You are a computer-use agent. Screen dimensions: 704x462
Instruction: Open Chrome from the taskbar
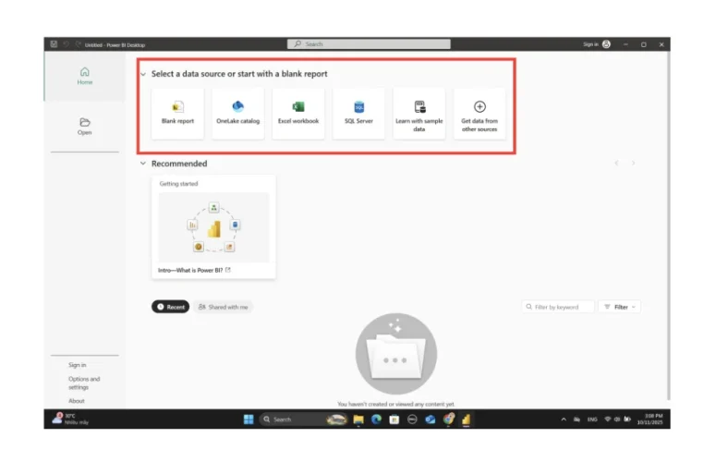coord(448,419)
